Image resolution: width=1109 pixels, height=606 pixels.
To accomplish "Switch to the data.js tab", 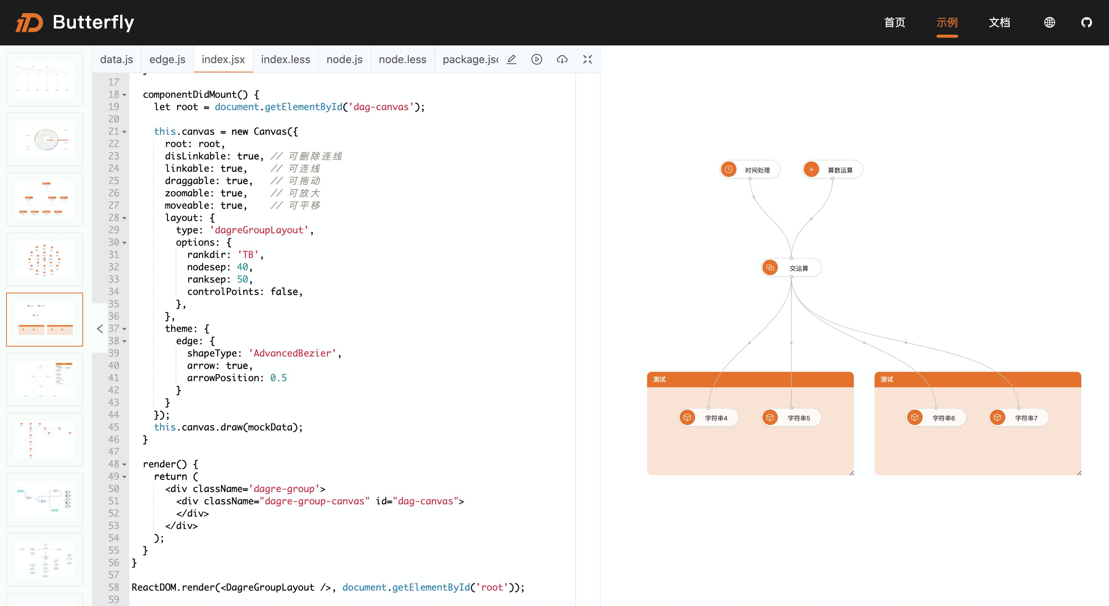I will [117, 59].
